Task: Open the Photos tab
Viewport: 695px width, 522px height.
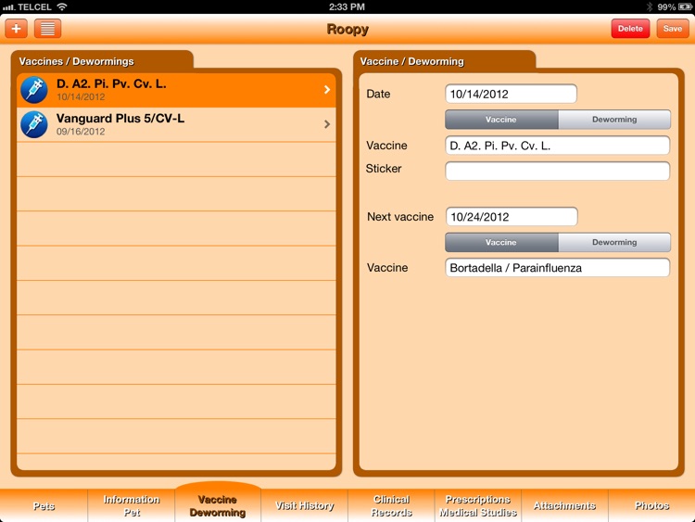Action: tap(651, 505)
